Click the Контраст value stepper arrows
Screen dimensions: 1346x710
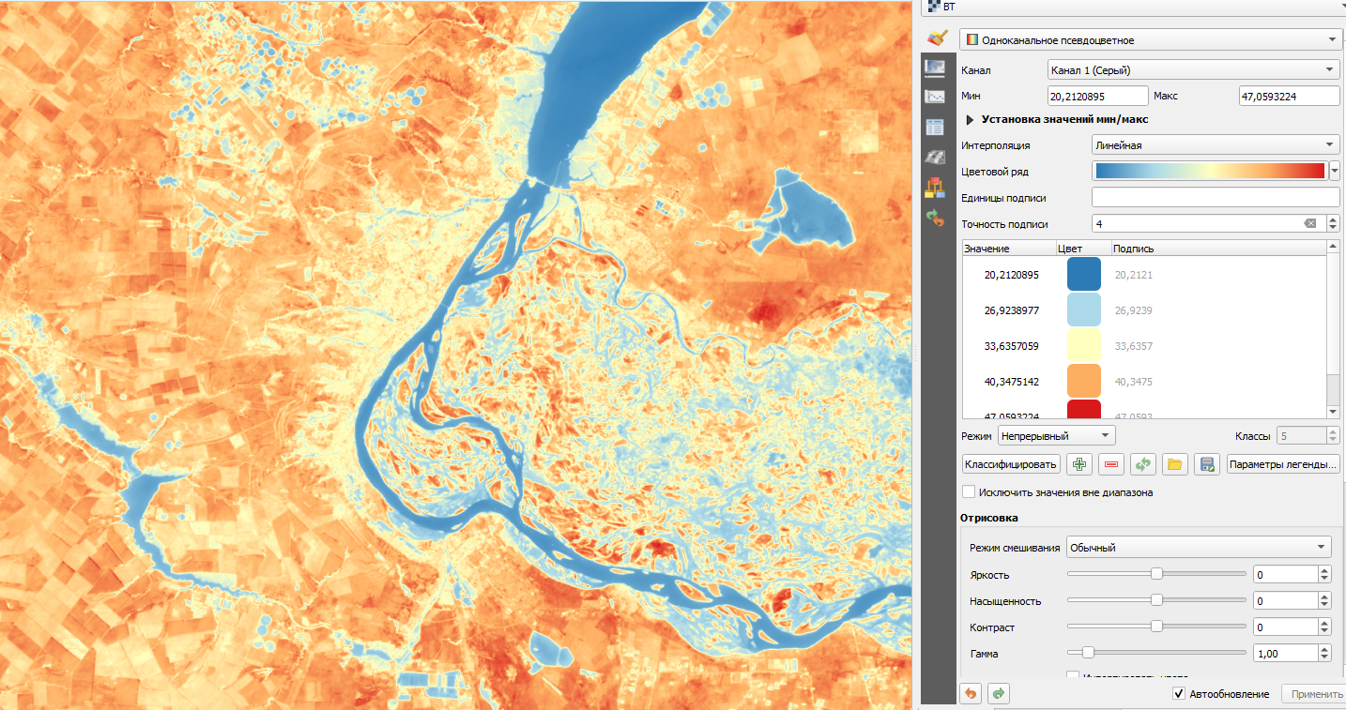(x=1324, y=627)
